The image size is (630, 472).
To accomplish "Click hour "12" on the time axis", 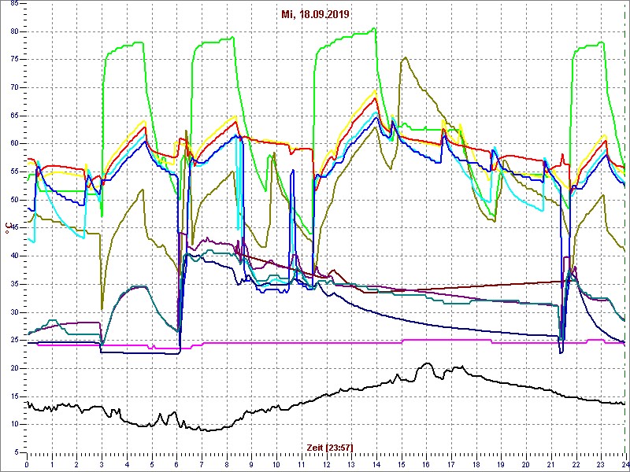I will 326,464.
